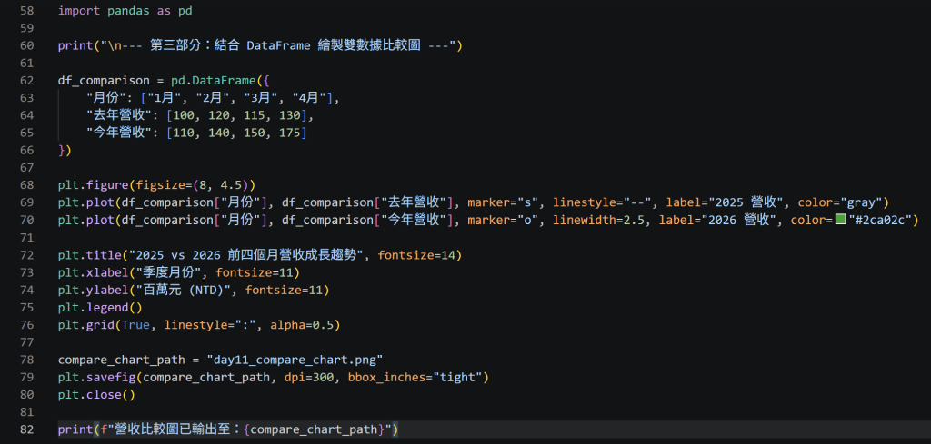This screenshot has height=444, width=931.
Task: Click the "去年營收" dictionary key on line 64
Action: [x=119, y=115]
